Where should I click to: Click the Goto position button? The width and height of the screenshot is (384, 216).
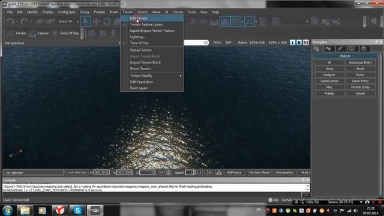point(284,172)
